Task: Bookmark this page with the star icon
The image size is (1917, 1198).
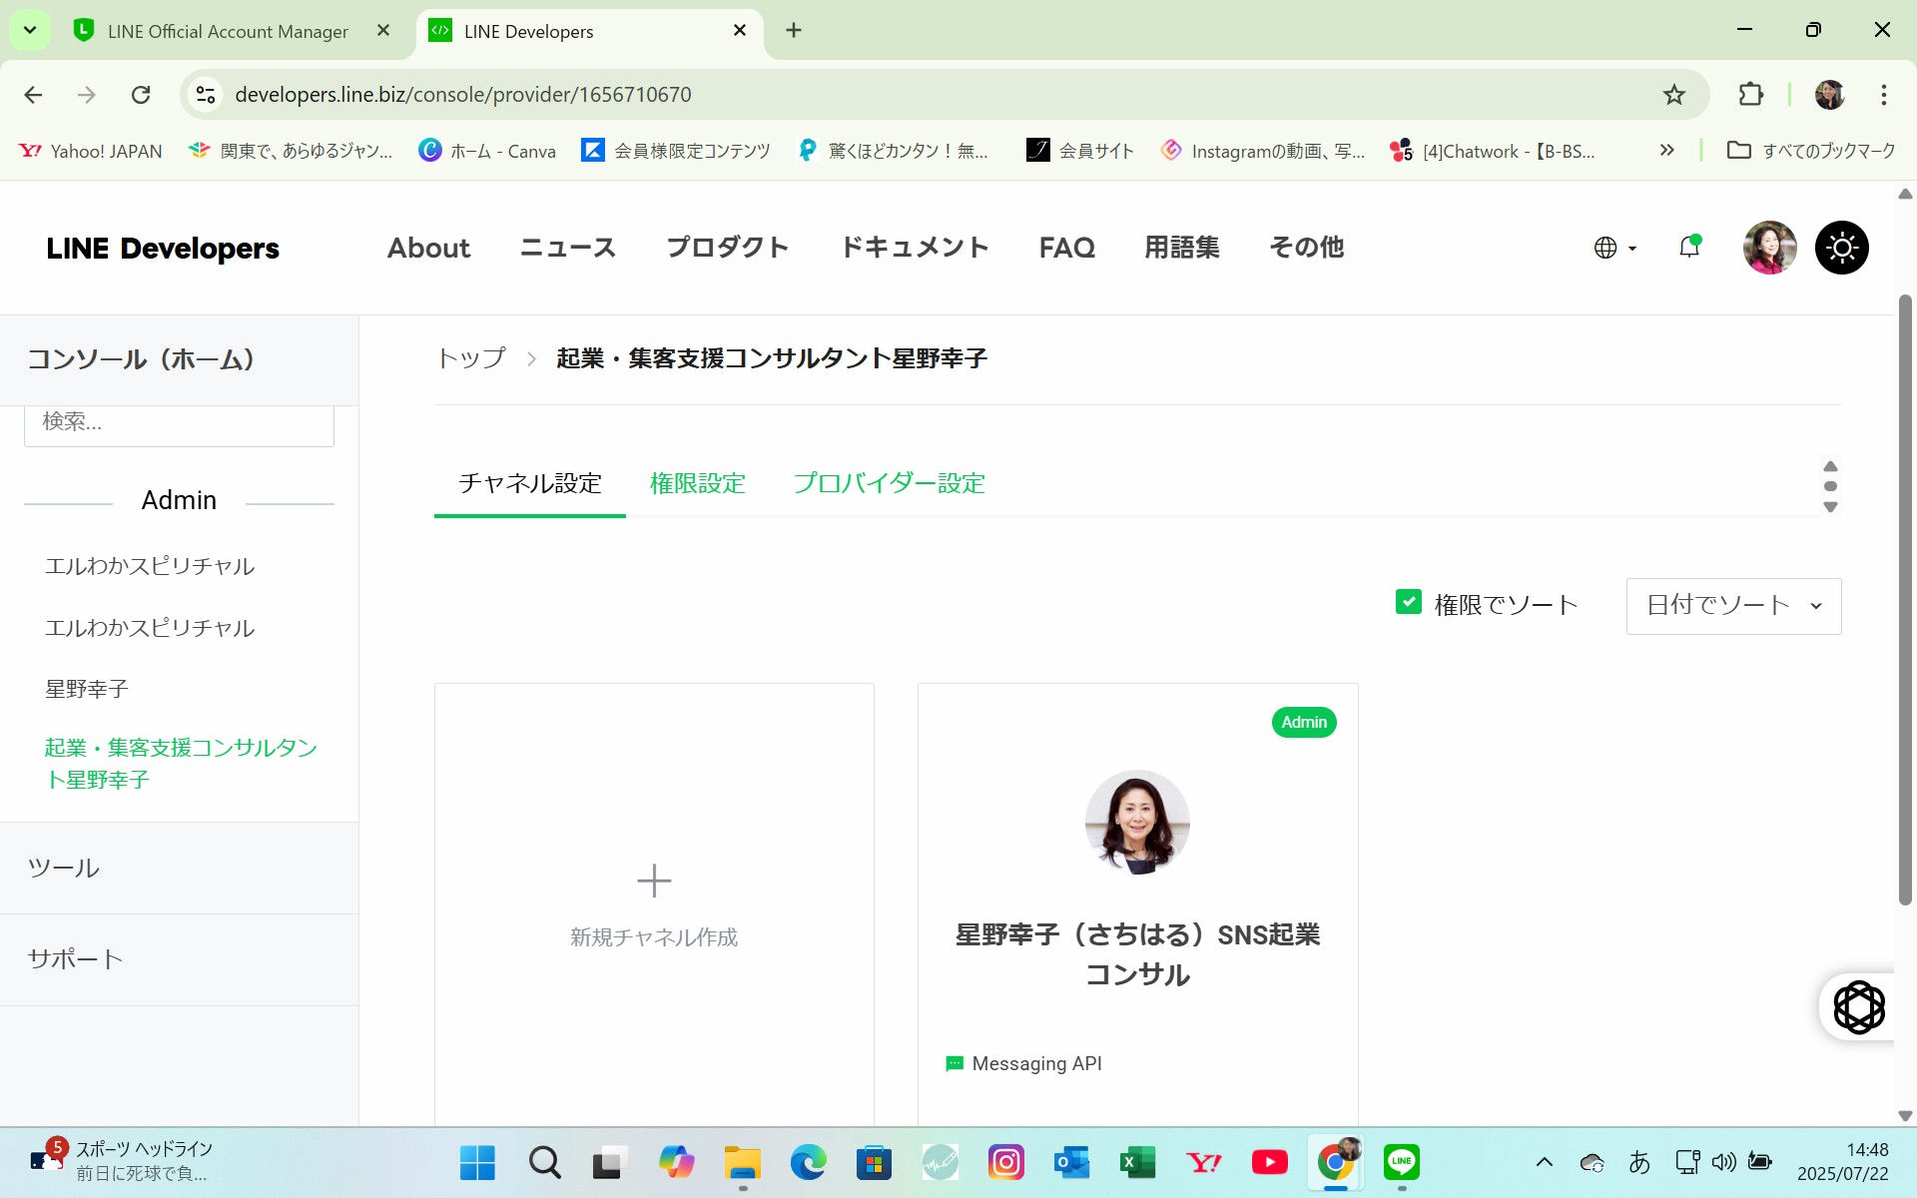Action: point(1673,95)
